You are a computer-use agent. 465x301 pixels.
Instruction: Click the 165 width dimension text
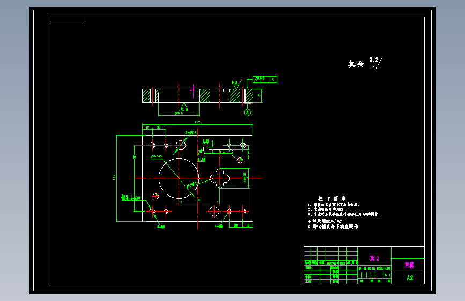pos(197,122)
